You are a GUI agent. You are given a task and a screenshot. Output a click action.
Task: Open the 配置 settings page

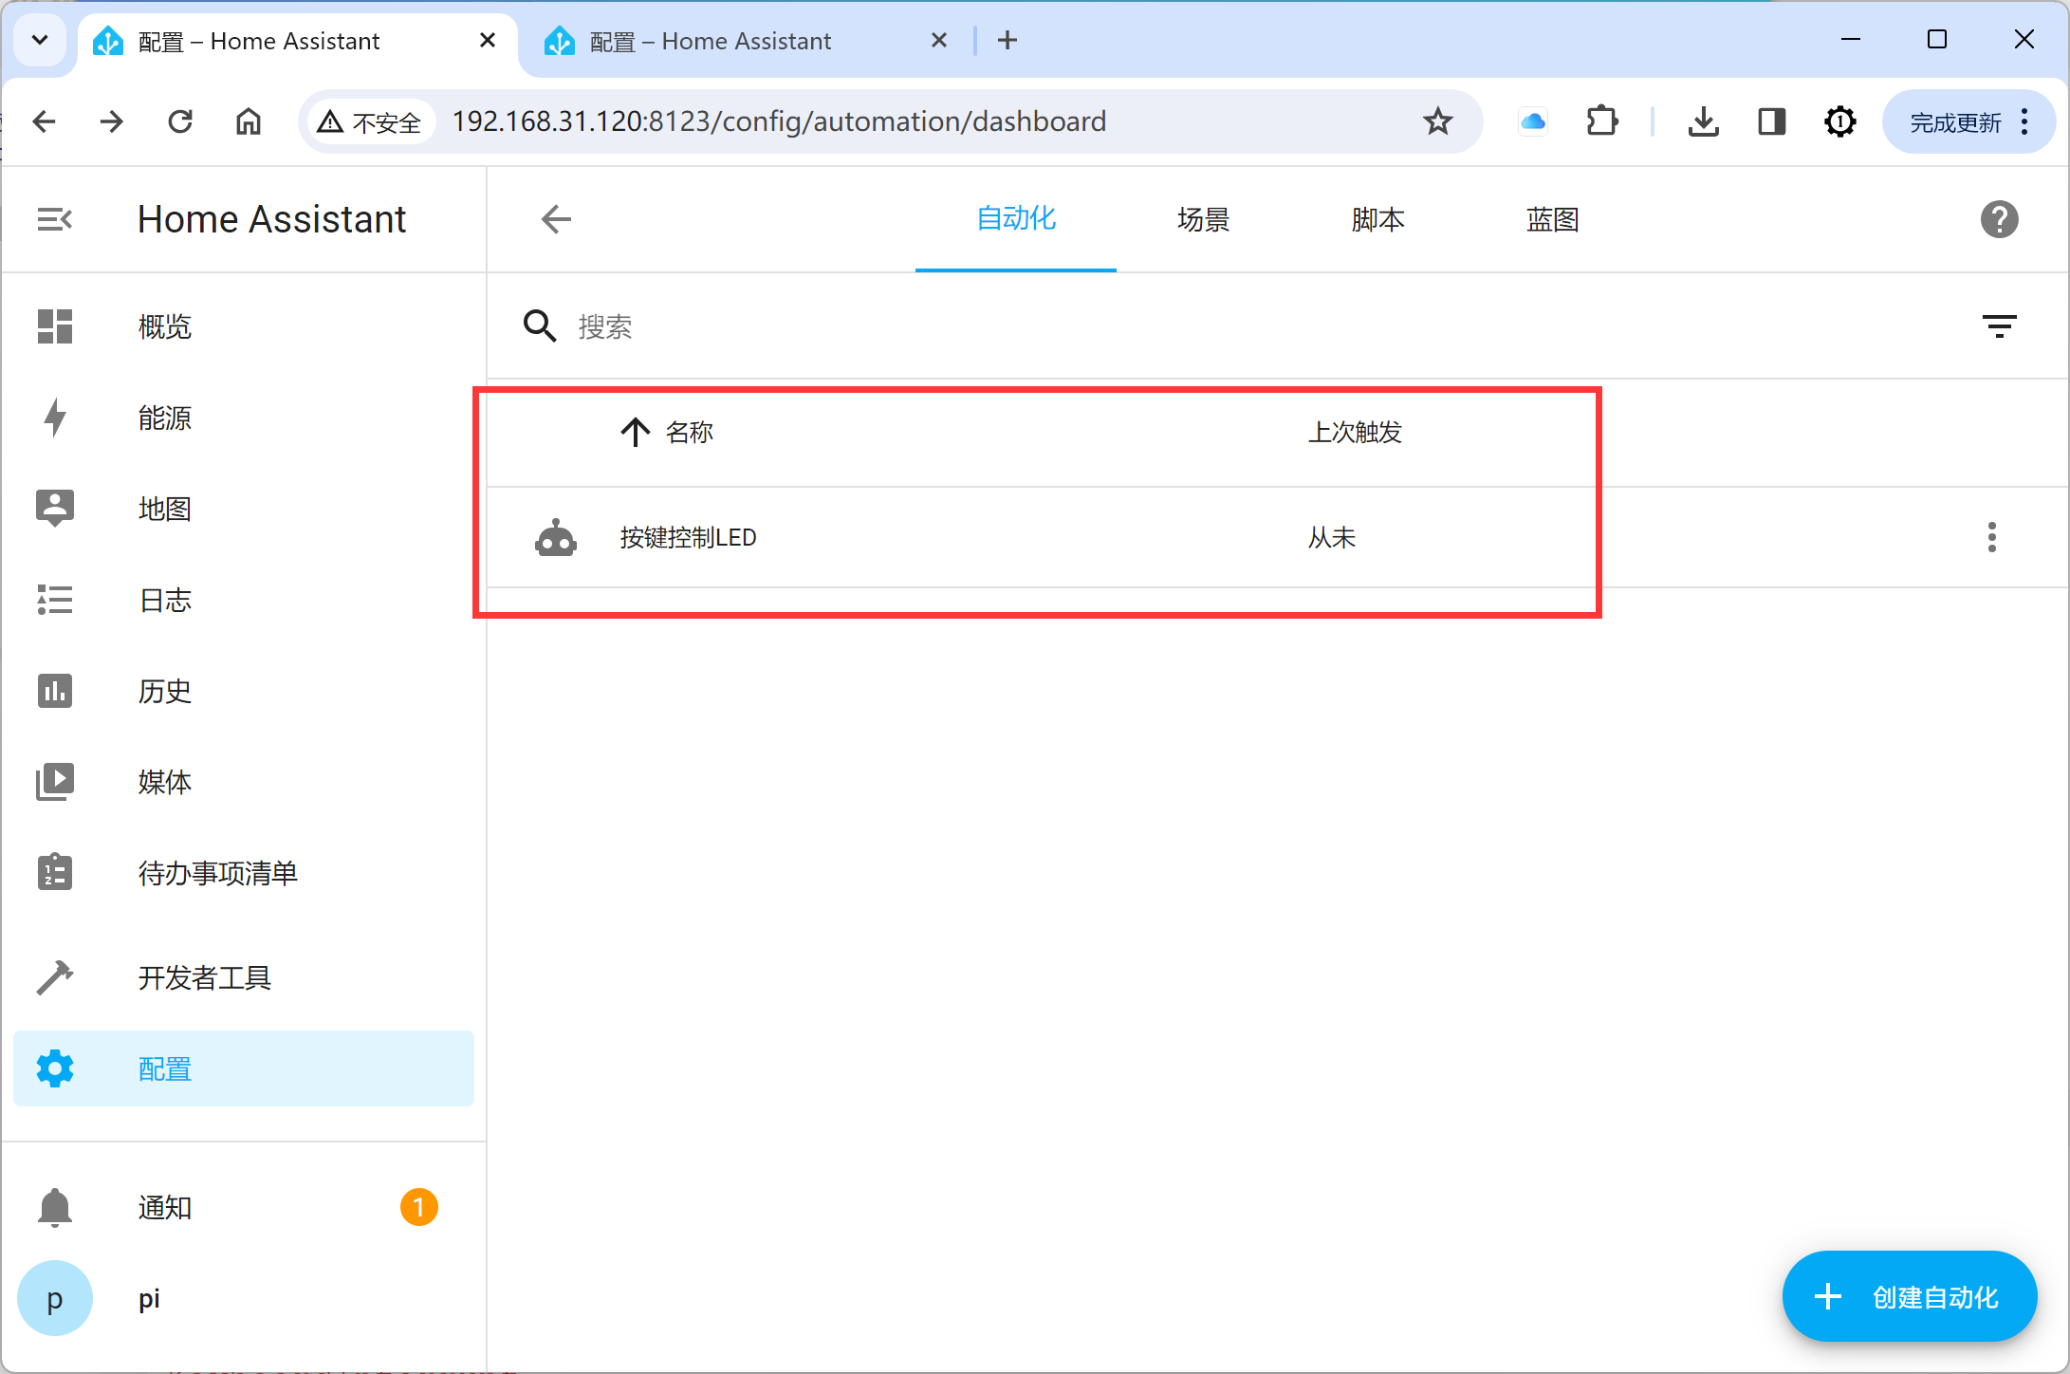(x=244, y=1068)
